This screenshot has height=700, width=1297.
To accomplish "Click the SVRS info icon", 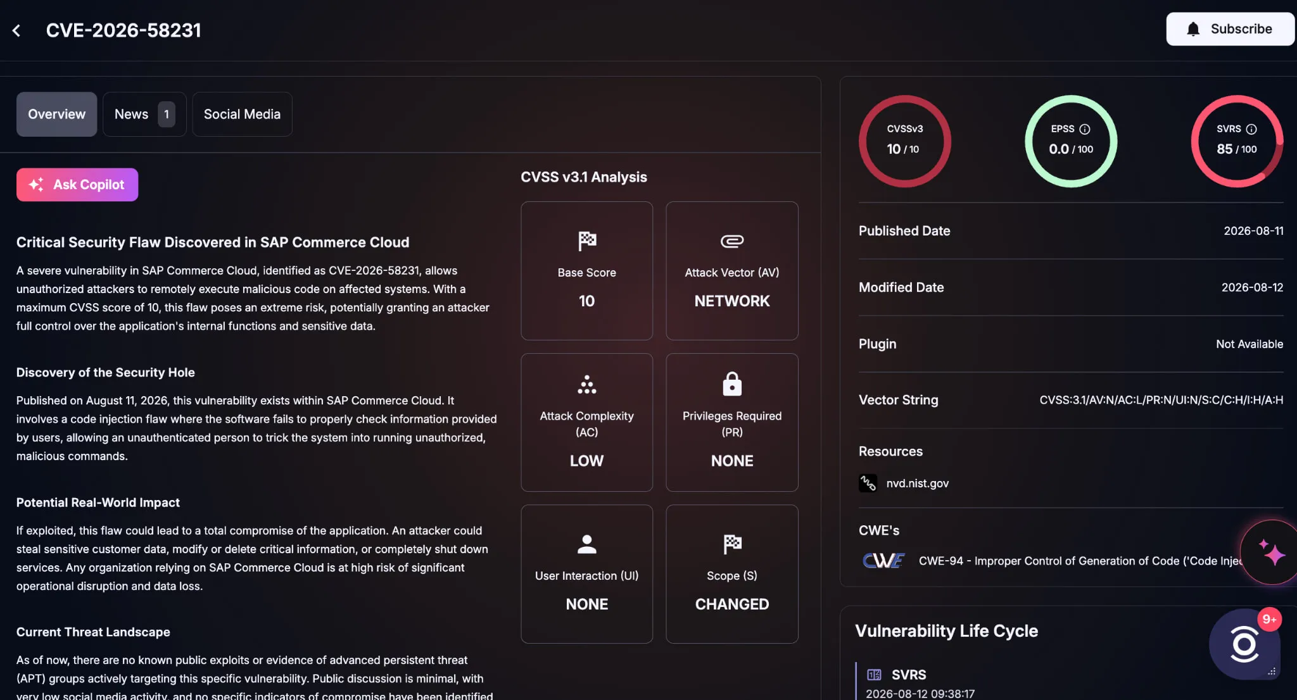I will 1251,129.
